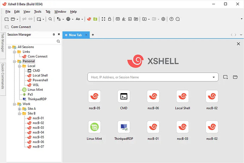Click the lined-pane toolbar icon
244x163 pixels.
136,19
